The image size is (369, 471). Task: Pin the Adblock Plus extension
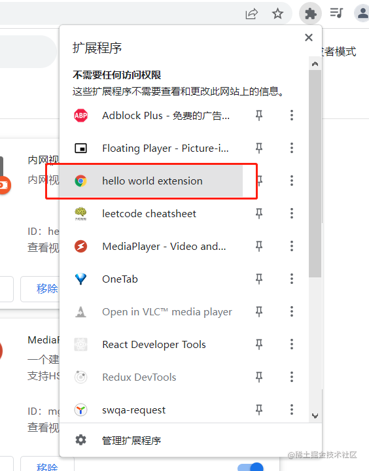coord(259,115)
